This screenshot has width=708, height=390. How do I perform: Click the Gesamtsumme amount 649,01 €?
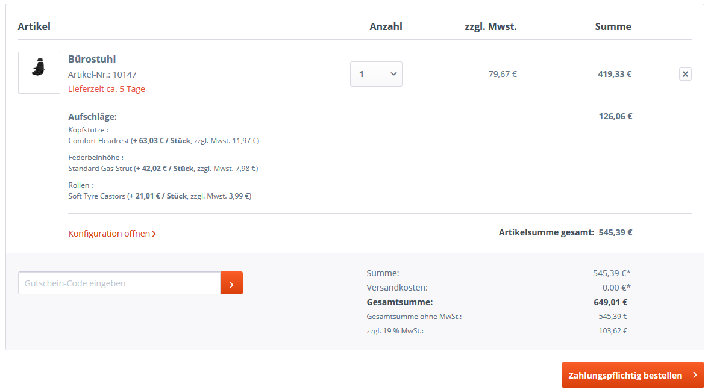(x=610, y=302)
